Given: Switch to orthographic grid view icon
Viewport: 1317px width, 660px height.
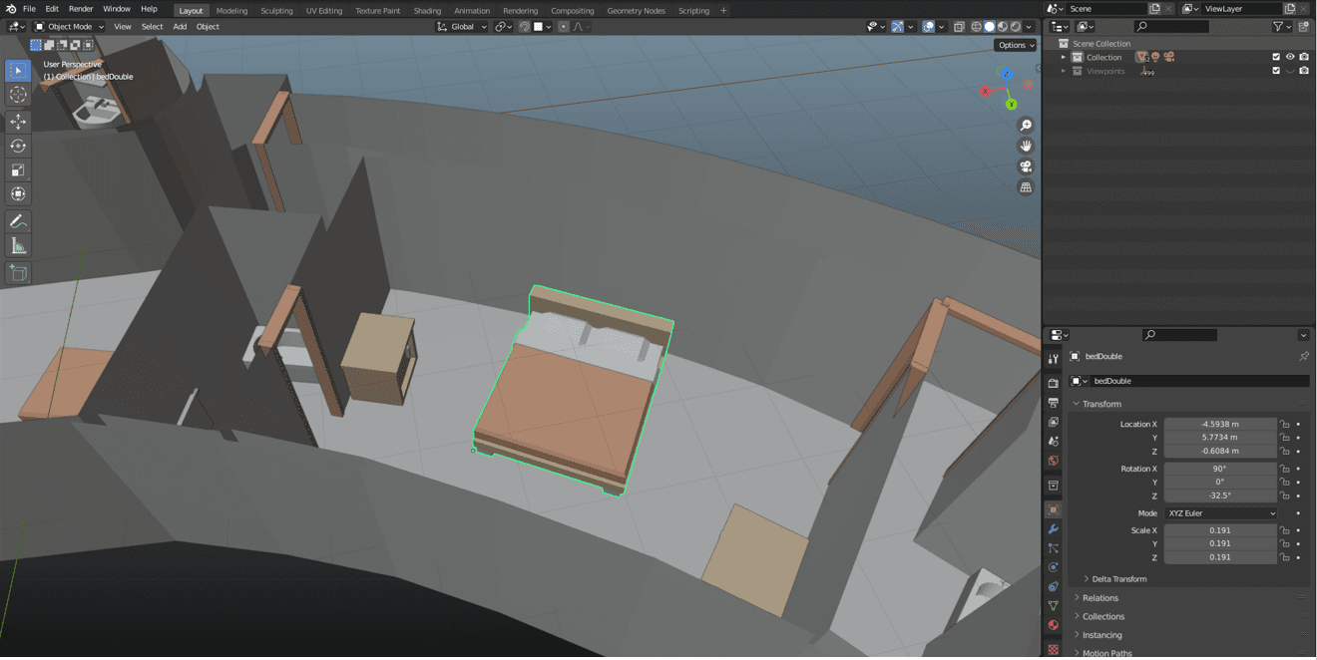Looking at the screenshot, I should click(x=1026, y=187).
